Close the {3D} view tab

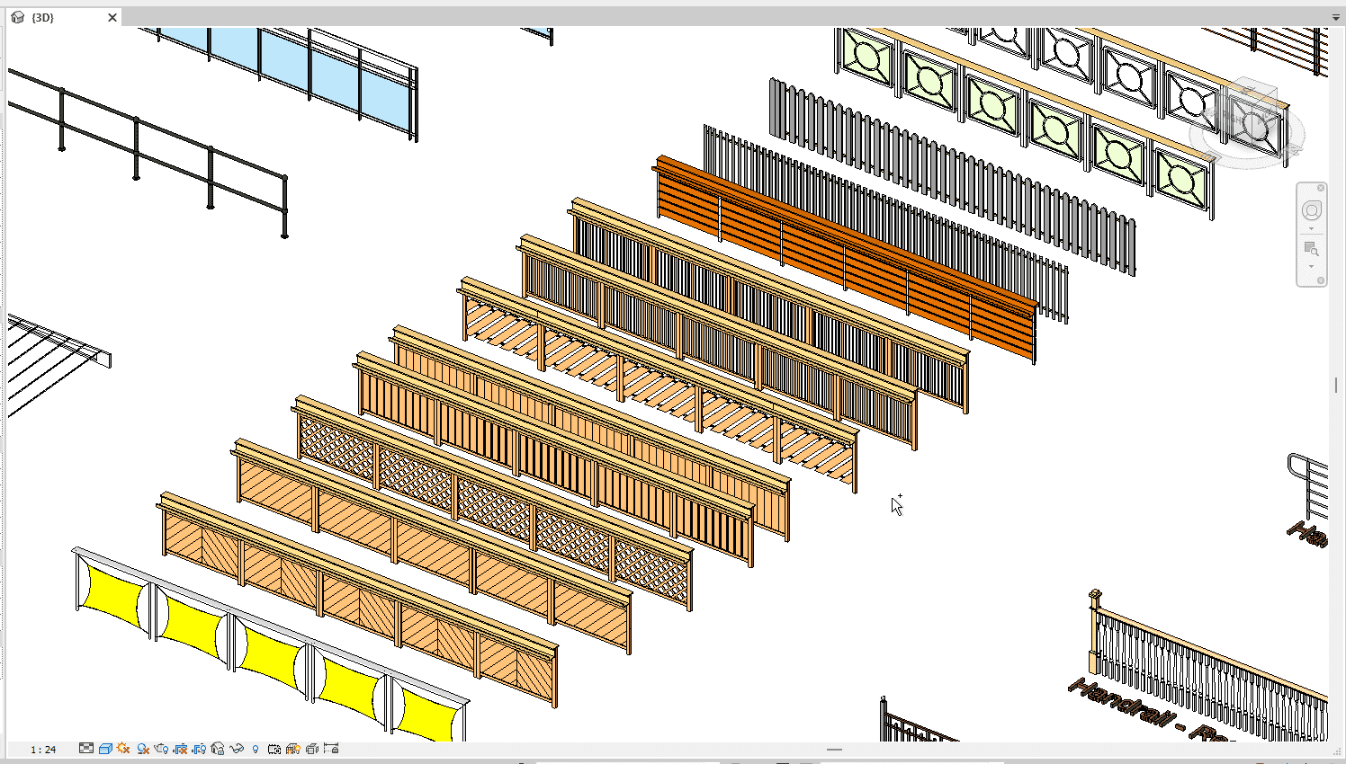pos(112,18)
